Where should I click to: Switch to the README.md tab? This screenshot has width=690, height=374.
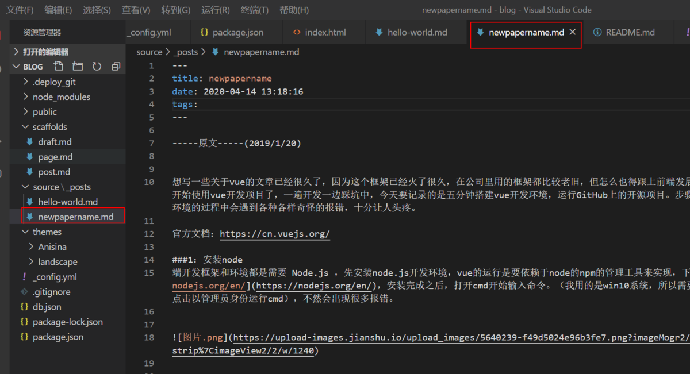pyautogui.click(x=624, y=32)
